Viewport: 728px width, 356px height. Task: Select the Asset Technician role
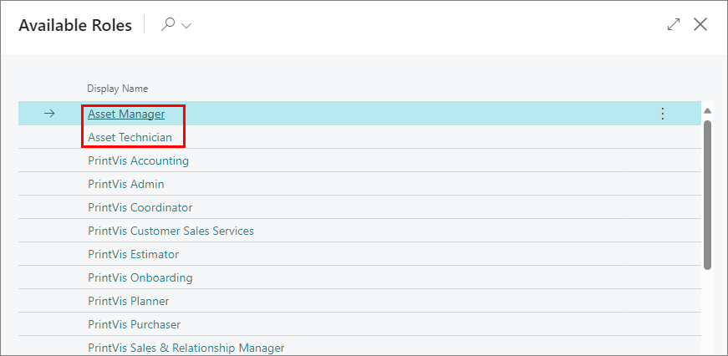point(130,137)
